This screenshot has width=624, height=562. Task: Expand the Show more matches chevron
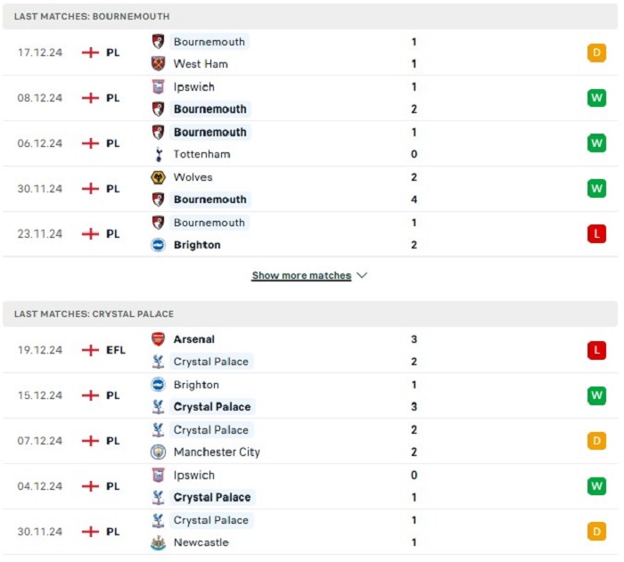tap(362, 275)
